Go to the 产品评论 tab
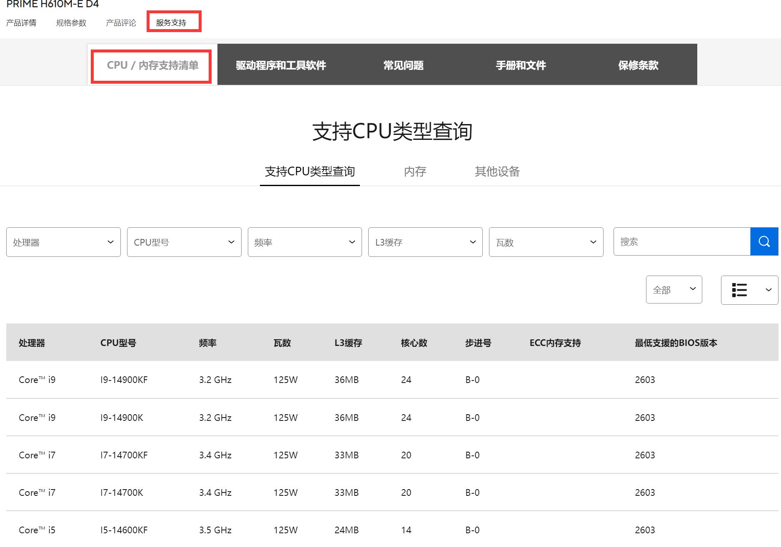Image resolution: width=781 pixels, height=547 pixels. click(x=121, y=22)
